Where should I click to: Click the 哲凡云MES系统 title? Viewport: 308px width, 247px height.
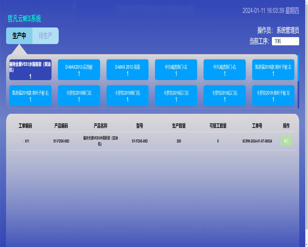pyautogui.click(x=24, y=19)
